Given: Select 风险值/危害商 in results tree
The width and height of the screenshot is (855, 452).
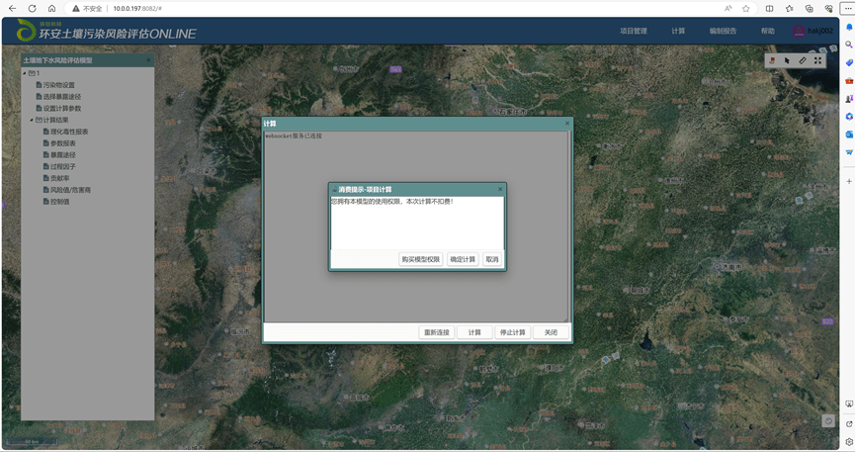Looking at the screenshot, I should coord(70,190).
